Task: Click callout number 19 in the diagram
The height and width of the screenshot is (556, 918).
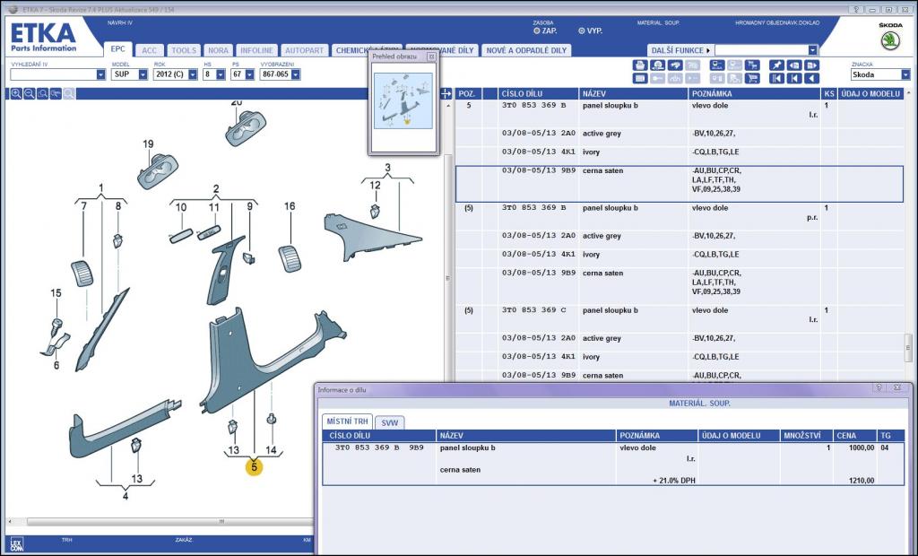Action: [148, 144]
